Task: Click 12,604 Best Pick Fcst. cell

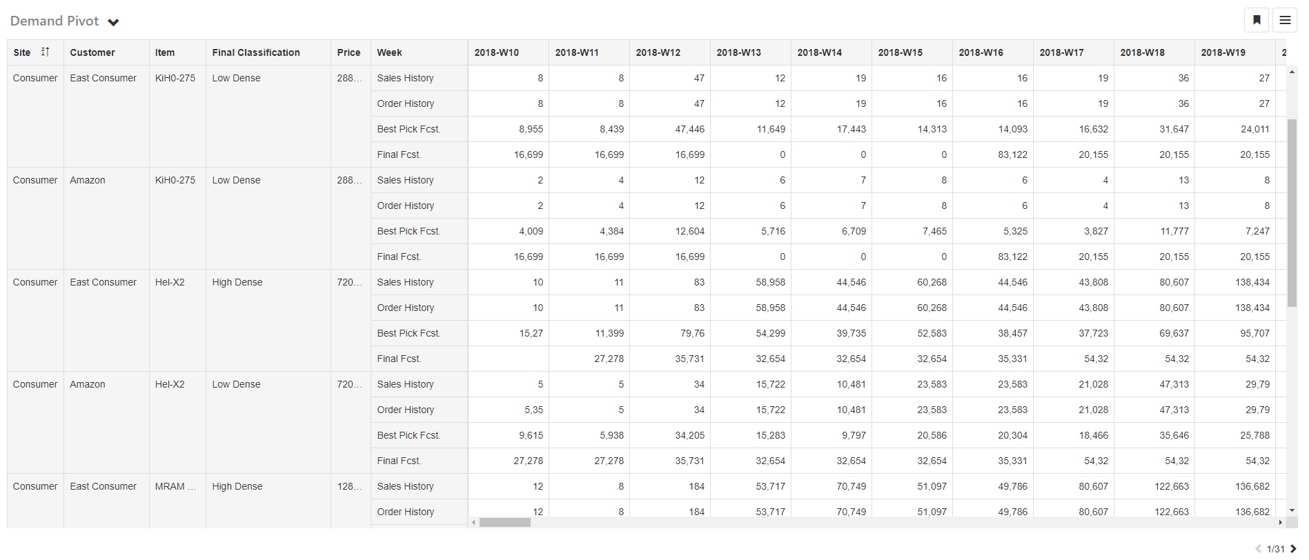Action: (x=690, y=231)
